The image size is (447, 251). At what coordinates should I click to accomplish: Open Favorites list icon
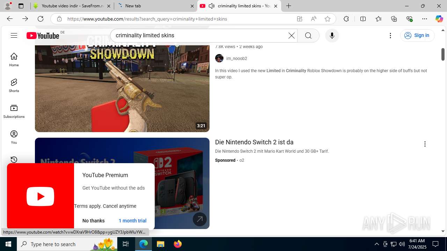[379, 19]
